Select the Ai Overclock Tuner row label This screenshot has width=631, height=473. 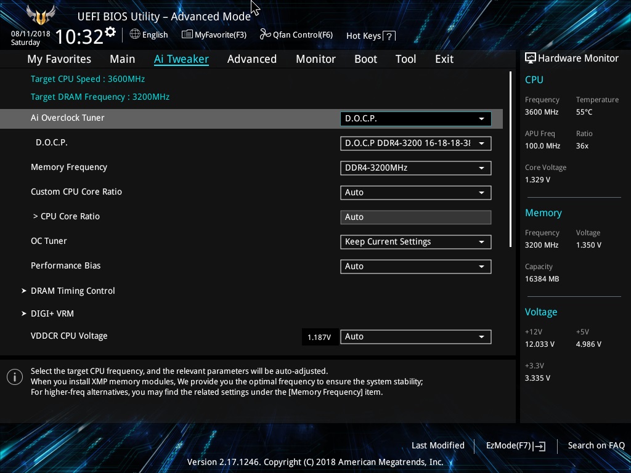click(68, 118)
